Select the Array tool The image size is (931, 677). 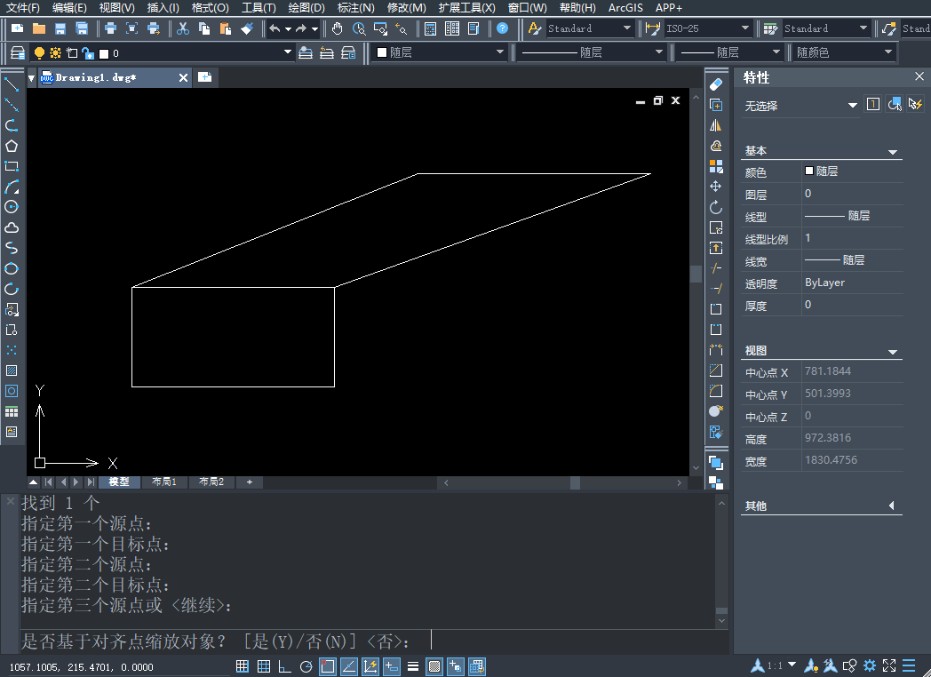(x=716, y=166)
